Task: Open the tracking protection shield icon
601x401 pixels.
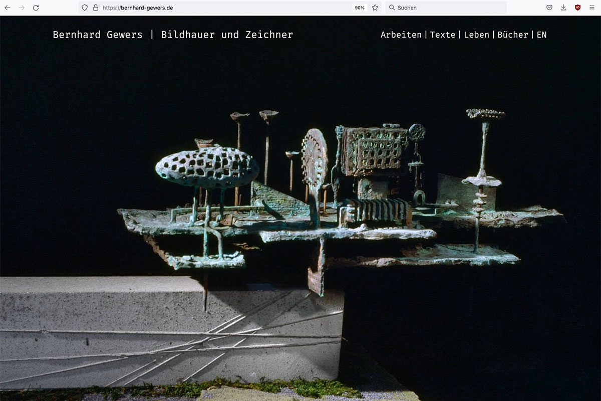Action: coord(85,8)
